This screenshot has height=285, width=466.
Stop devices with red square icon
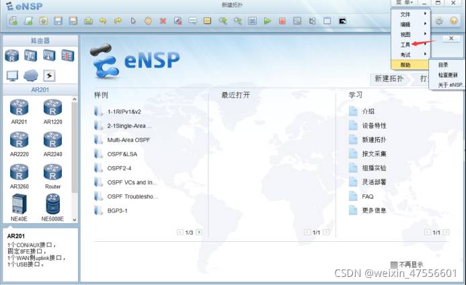(282, 21)
